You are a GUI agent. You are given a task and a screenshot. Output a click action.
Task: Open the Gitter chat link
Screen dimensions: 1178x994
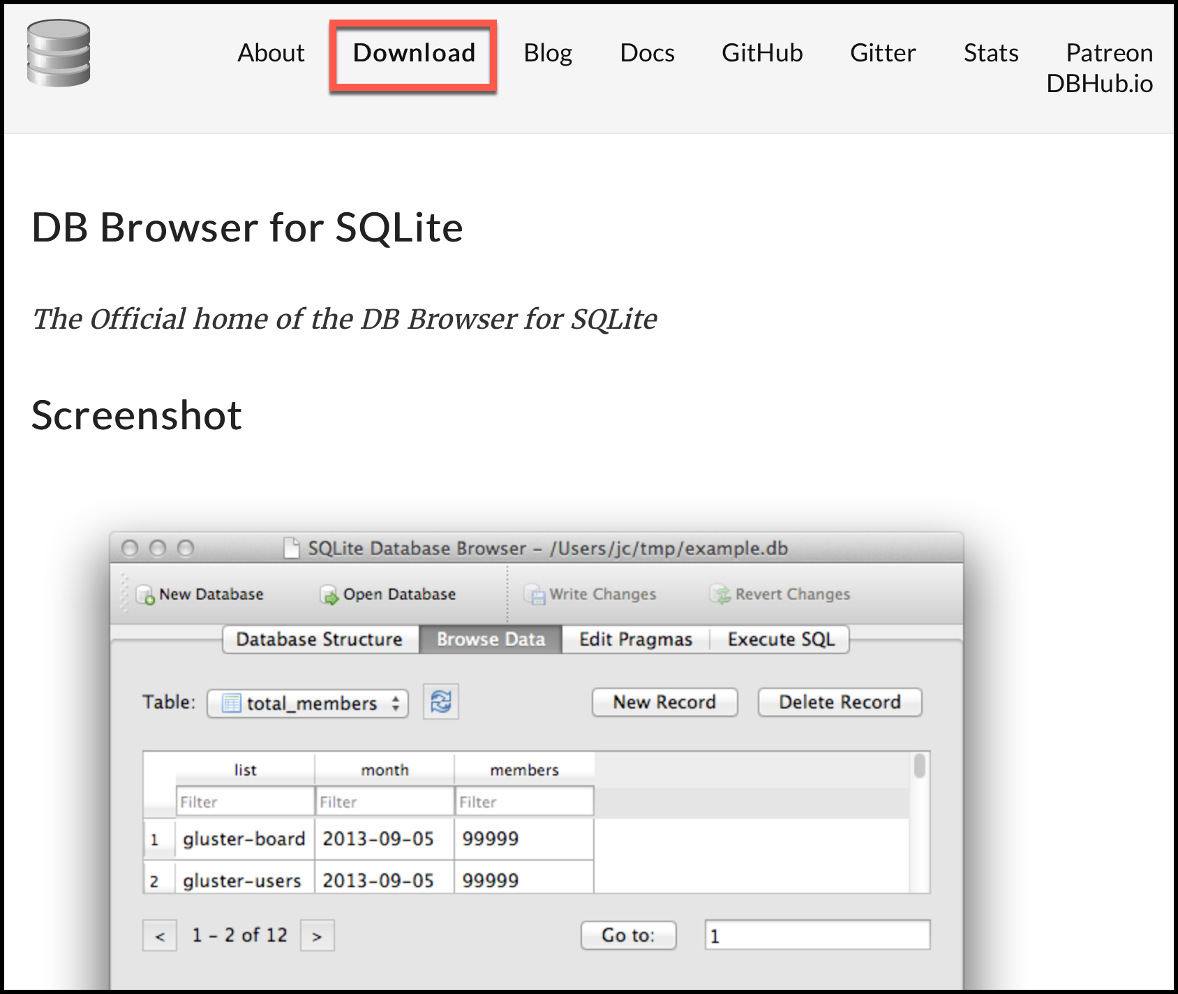coord(883,53)
